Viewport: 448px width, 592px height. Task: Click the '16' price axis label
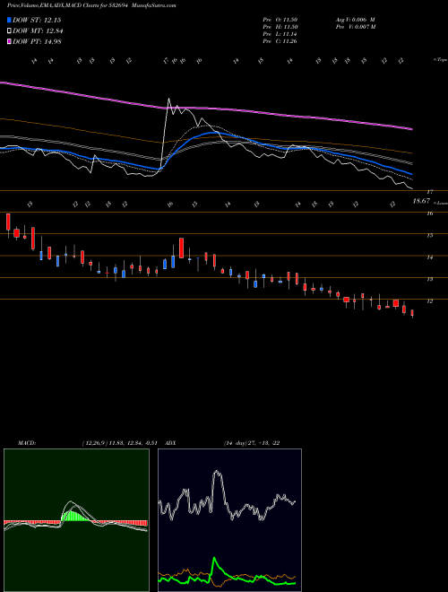coord(429,213)
